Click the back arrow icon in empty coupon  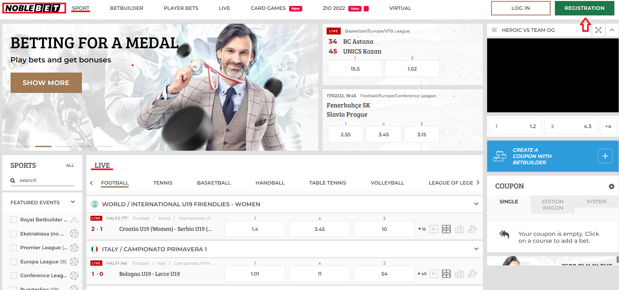(504, 234)
